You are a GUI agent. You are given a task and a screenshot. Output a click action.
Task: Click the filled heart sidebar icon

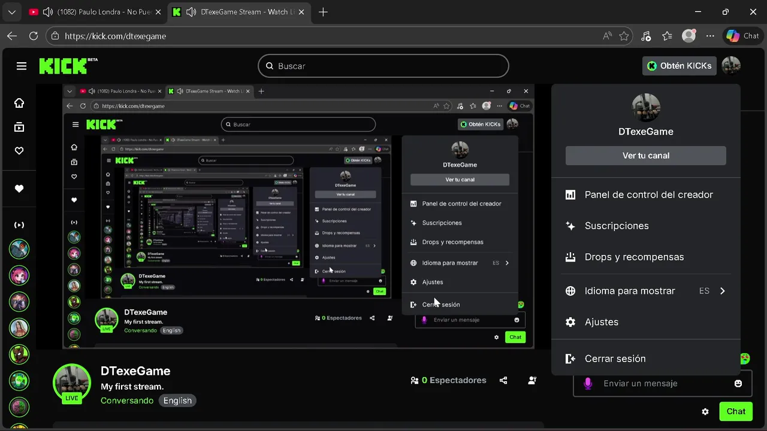[19, 189]
